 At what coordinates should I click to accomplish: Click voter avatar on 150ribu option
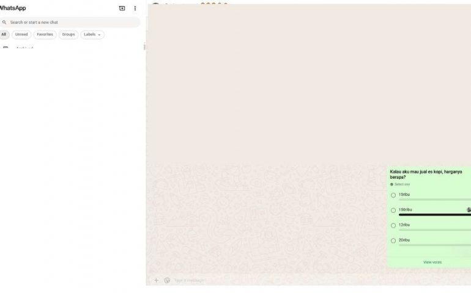tap(469, 210)
